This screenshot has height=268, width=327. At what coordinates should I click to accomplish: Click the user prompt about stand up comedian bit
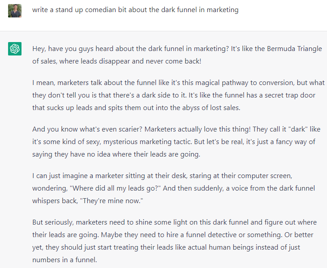point(135,10)
